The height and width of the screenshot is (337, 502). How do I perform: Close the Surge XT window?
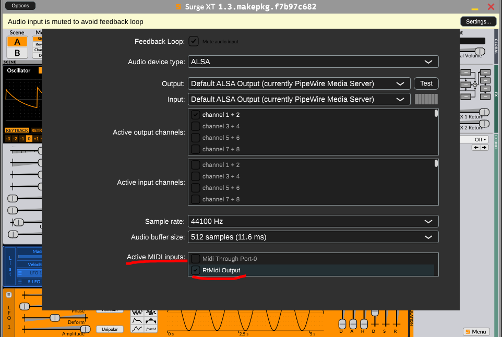tap(491, 7)
